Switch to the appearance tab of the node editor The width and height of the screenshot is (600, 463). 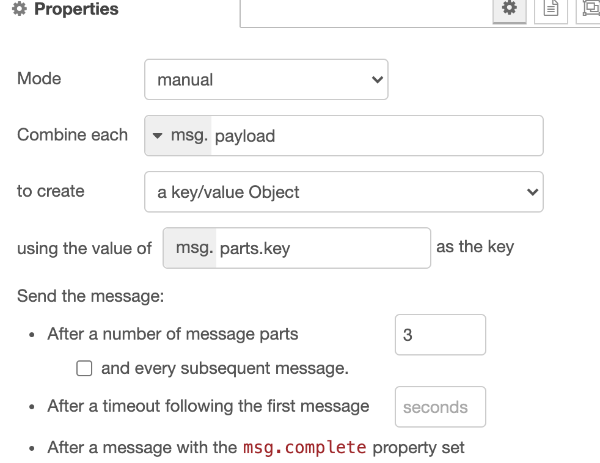[590, 9]
